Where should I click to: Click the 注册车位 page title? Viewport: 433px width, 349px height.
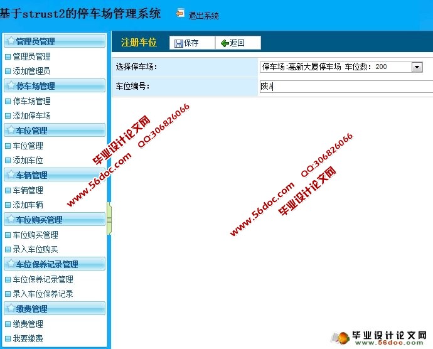[x=139, y=42]
